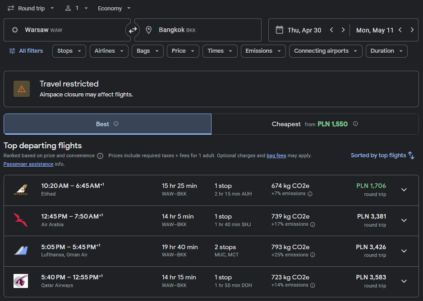The height and width of the screenshot is (301, 423).
Task: Click the Qatar Airways airline logo
Action: pos(21,281)
